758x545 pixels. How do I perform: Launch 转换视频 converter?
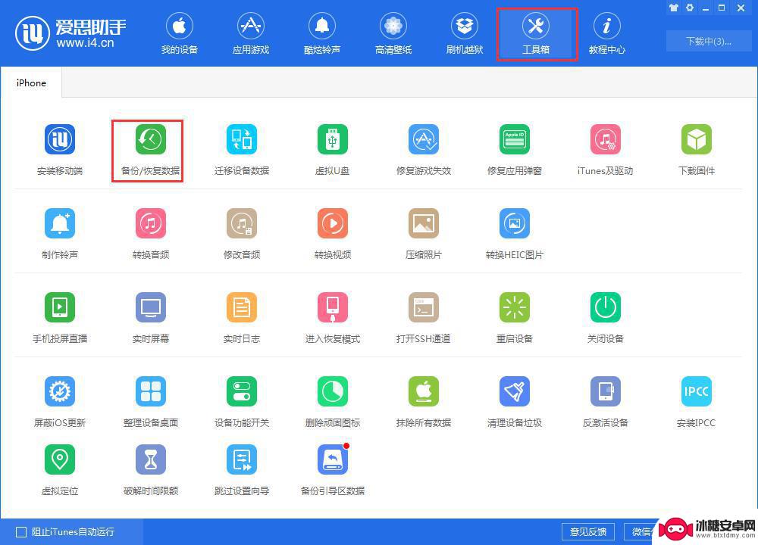click(x=332, y=233)
